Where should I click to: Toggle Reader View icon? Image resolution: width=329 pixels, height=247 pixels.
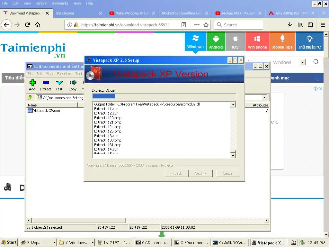[183, 25]
